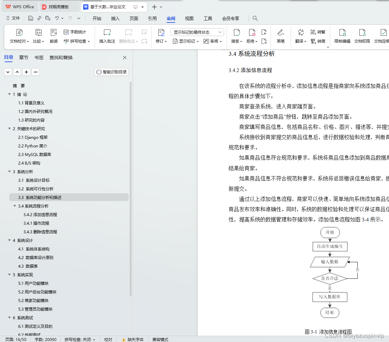Open the quick access toolbar customize chevron
The height and width of the screenshot is (342, 389).
pyautogui.click(x=79, y=18)
